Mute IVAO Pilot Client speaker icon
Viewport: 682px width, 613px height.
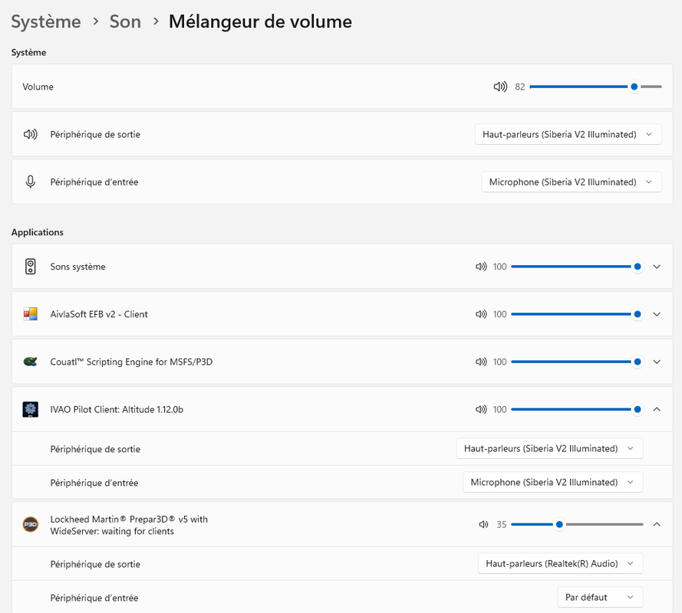pyautogui.click(x=481, y=409)
